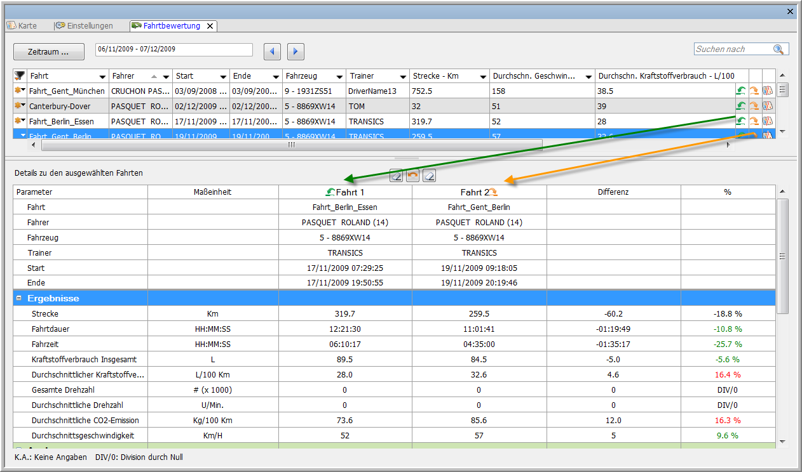Click the 16.4 % red percentage value
The image size is (802, 472).
[728, 374]
